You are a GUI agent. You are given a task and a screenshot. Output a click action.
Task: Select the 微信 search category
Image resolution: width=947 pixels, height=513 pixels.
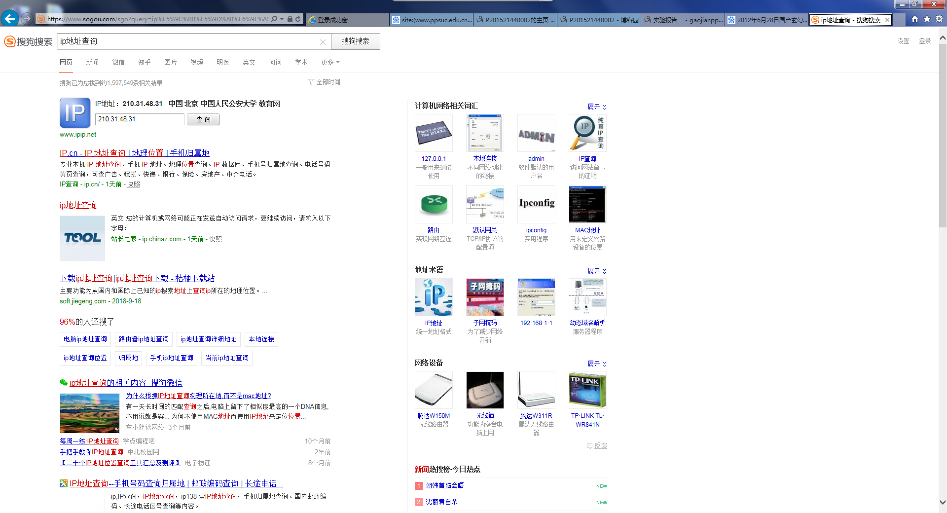[118, 62]
